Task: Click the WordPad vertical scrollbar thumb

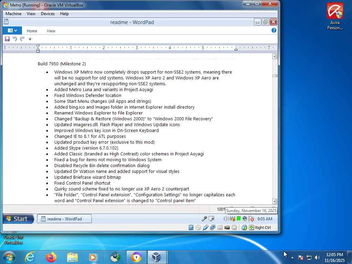Action: point(275,76)
